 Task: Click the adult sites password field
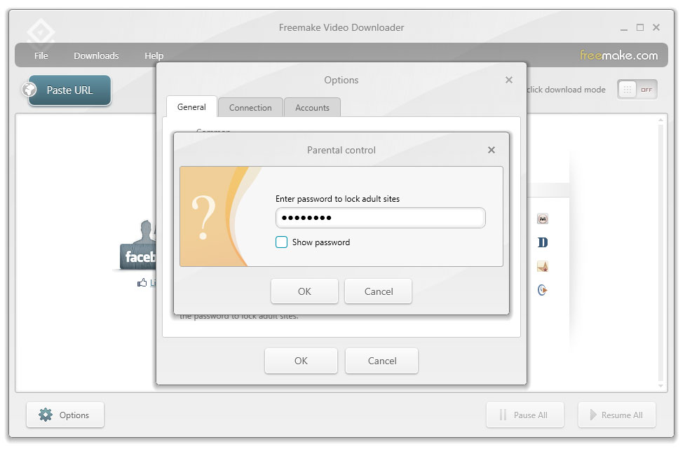click(x=381, y=218)
